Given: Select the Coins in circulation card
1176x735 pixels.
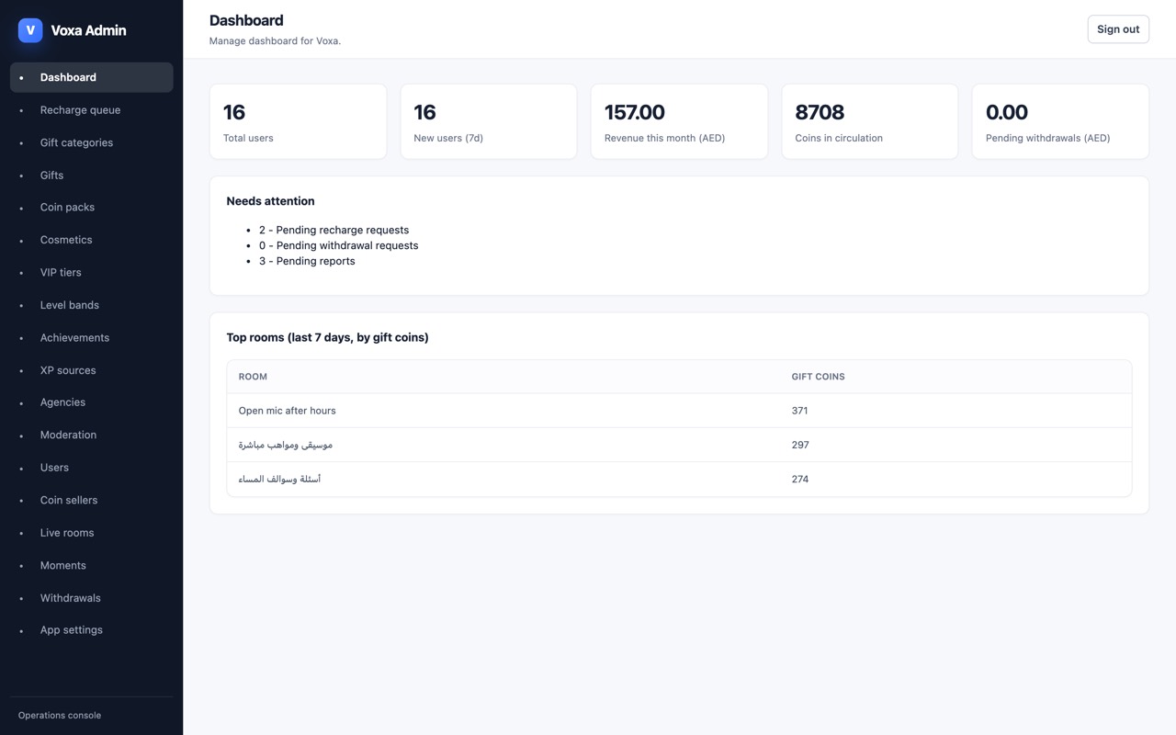Looking at the screenshot, I should [870, 121].
